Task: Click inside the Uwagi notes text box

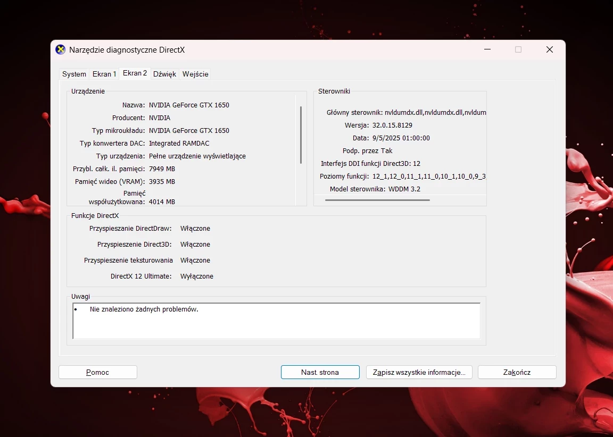Action: [x=276, y=321]
